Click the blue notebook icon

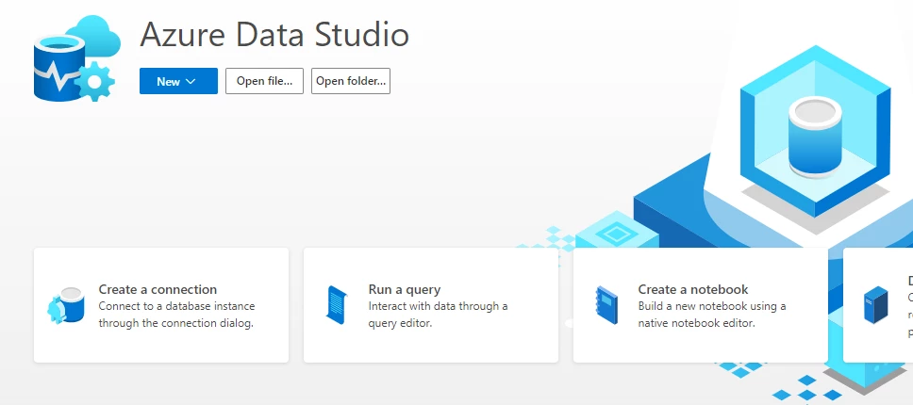point(606,305)
